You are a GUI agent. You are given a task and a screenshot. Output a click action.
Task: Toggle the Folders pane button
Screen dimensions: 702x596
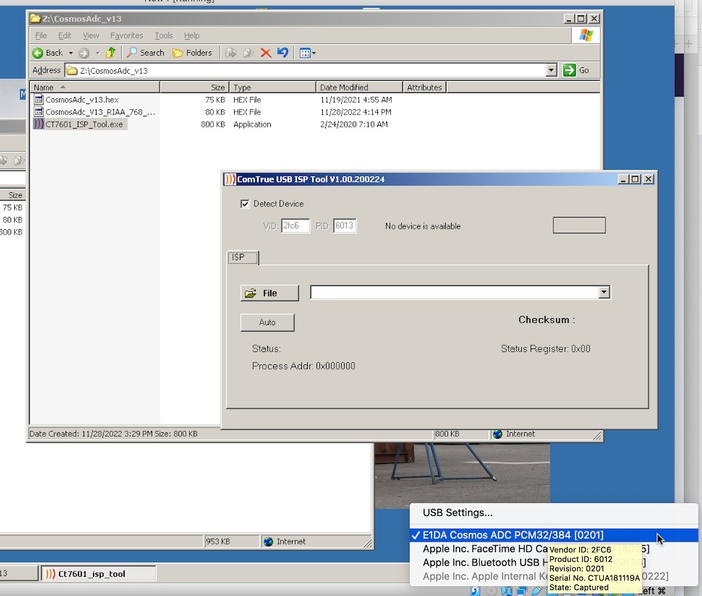point(192,53)
